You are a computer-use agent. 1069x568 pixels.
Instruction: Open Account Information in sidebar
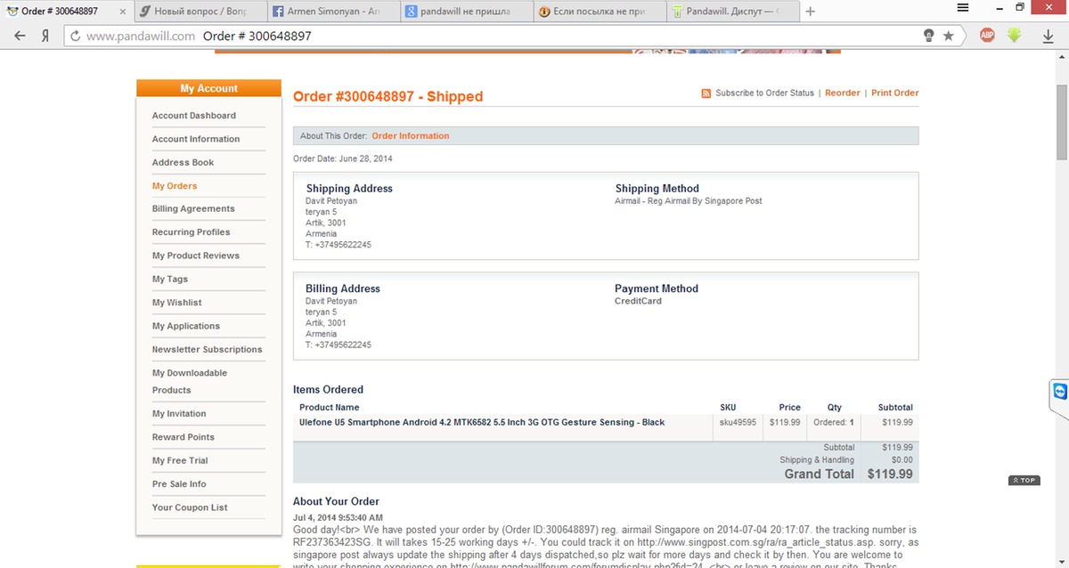point(196,139)
